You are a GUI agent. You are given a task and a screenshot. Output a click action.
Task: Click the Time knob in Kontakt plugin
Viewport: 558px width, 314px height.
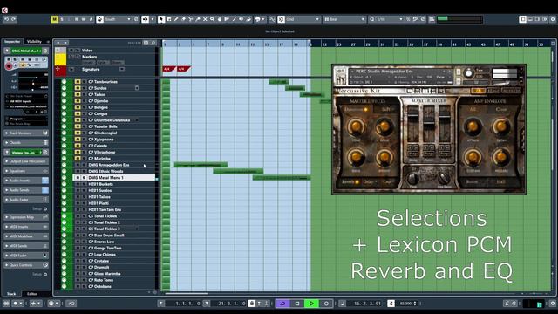(x=413, y=178)
